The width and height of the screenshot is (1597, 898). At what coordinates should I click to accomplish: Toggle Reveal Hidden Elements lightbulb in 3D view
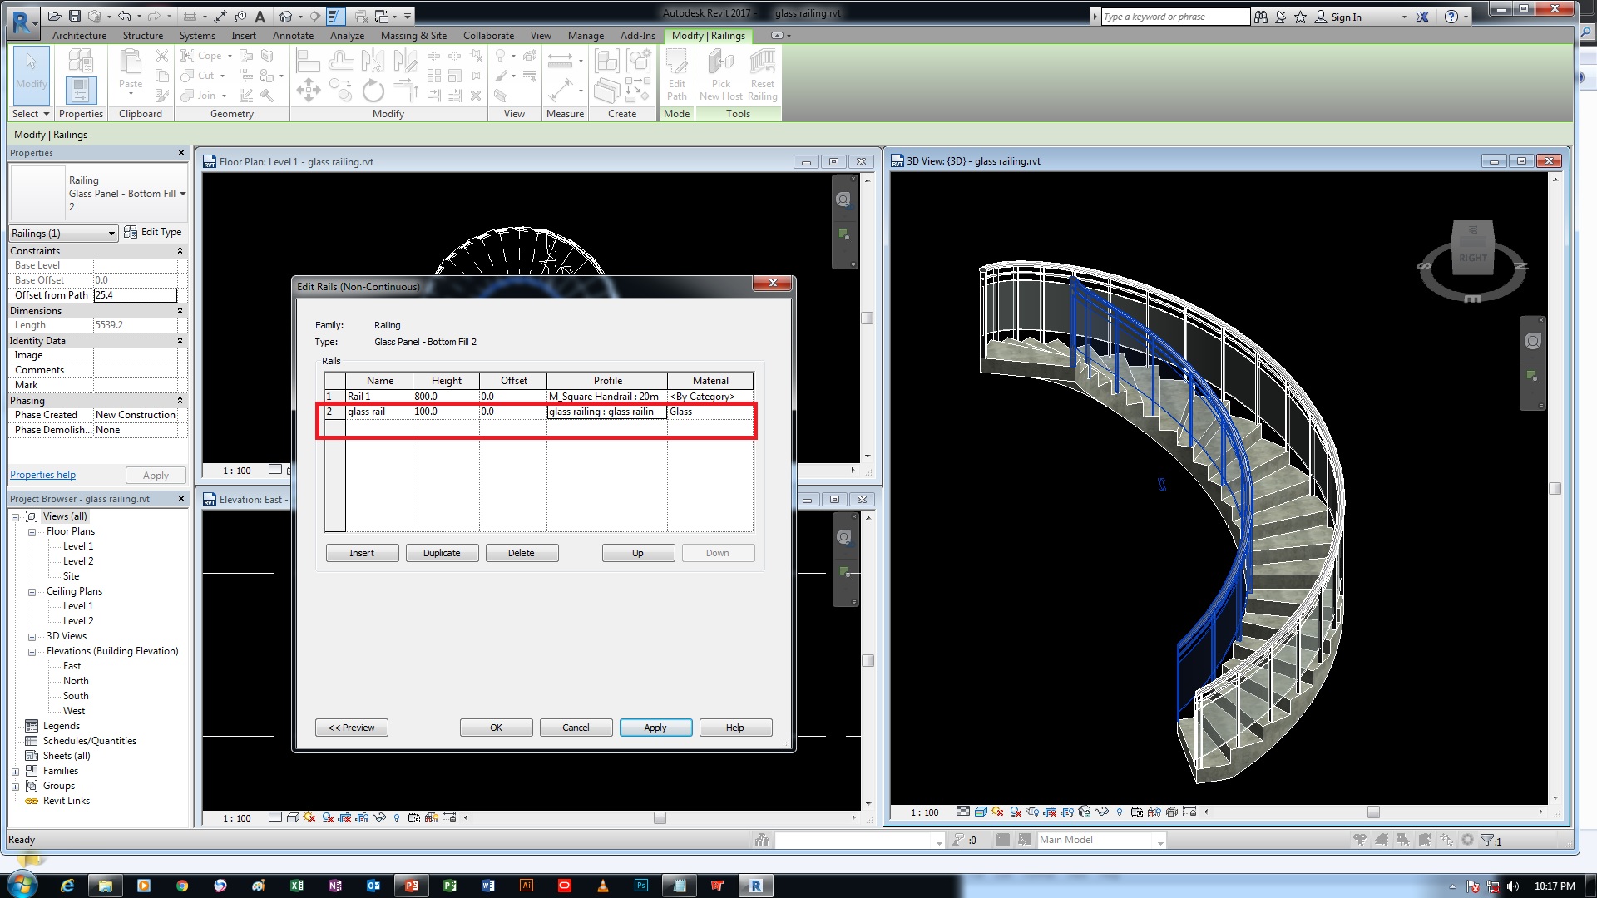click(1120, 812)
